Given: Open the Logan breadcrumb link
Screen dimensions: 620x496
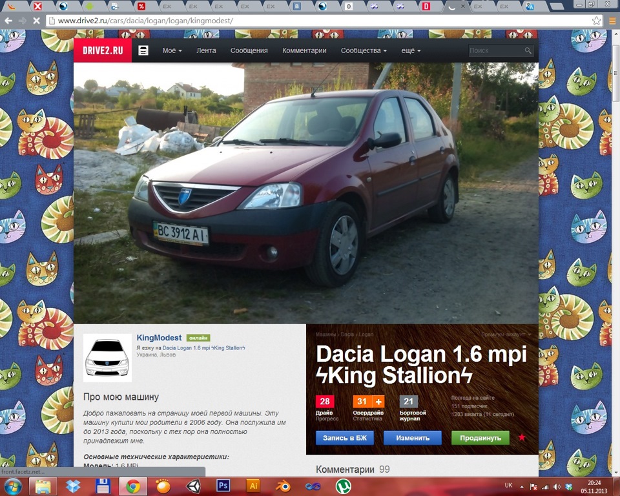Looking at the screenshot, I should click(366, 335).
